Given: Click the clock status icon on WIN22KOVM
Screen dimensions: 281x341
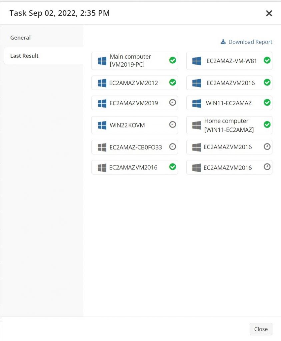Looking at the screenshot, I should click(x=172, y=124).
